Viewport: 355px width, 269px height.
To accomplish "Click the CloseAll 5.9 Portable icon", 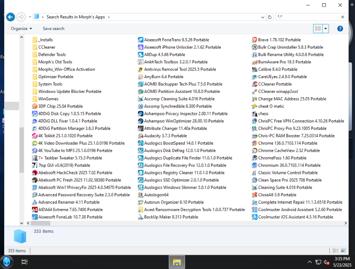I will click(x=254, y=195).
